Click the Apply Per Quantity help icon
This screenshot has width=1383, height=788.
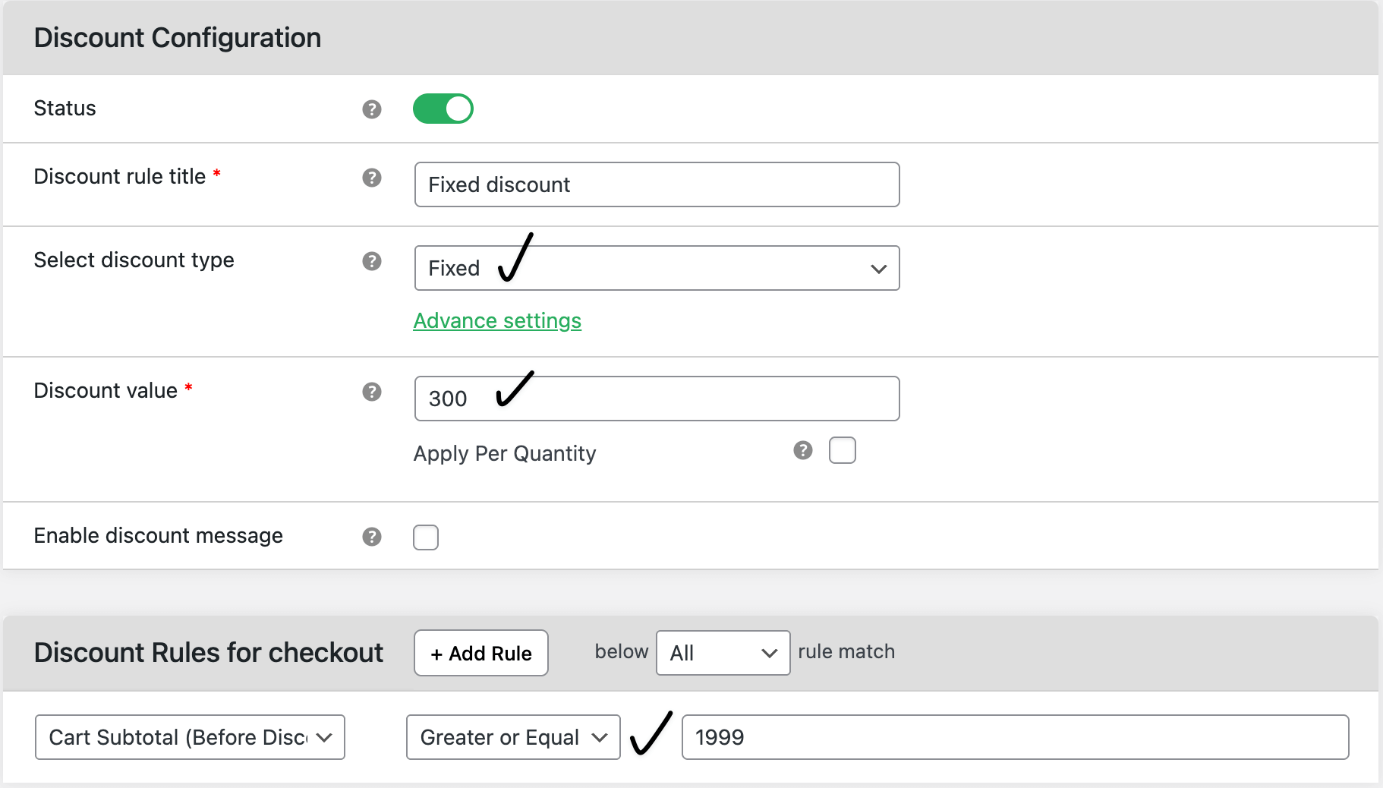click(x=802, y=451)
